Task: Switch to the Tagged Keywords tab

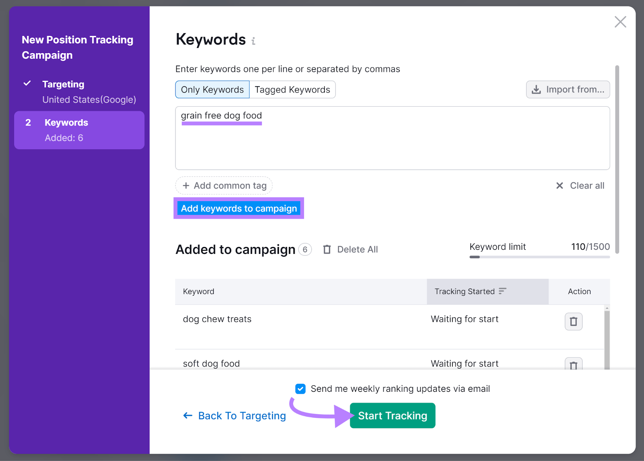Action: (293, 89)
